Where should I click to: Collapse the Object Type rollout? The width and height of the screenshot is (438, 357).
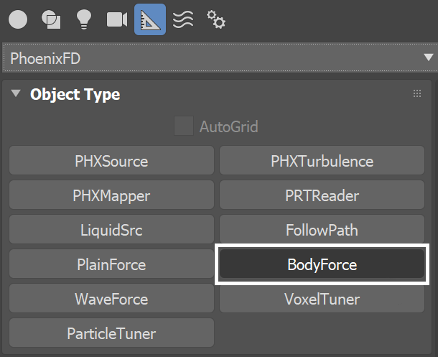pos(16,93)
